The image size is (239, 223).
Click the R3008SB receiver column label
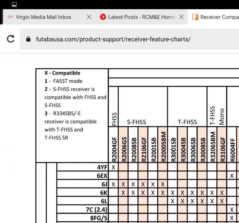[203, 150]
